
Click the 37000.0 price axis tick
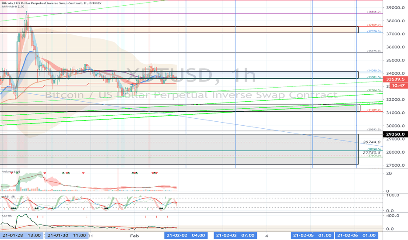395,34
